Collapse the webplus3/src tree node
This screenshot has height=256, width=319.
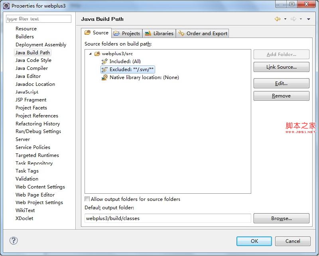tap(90, 54)
